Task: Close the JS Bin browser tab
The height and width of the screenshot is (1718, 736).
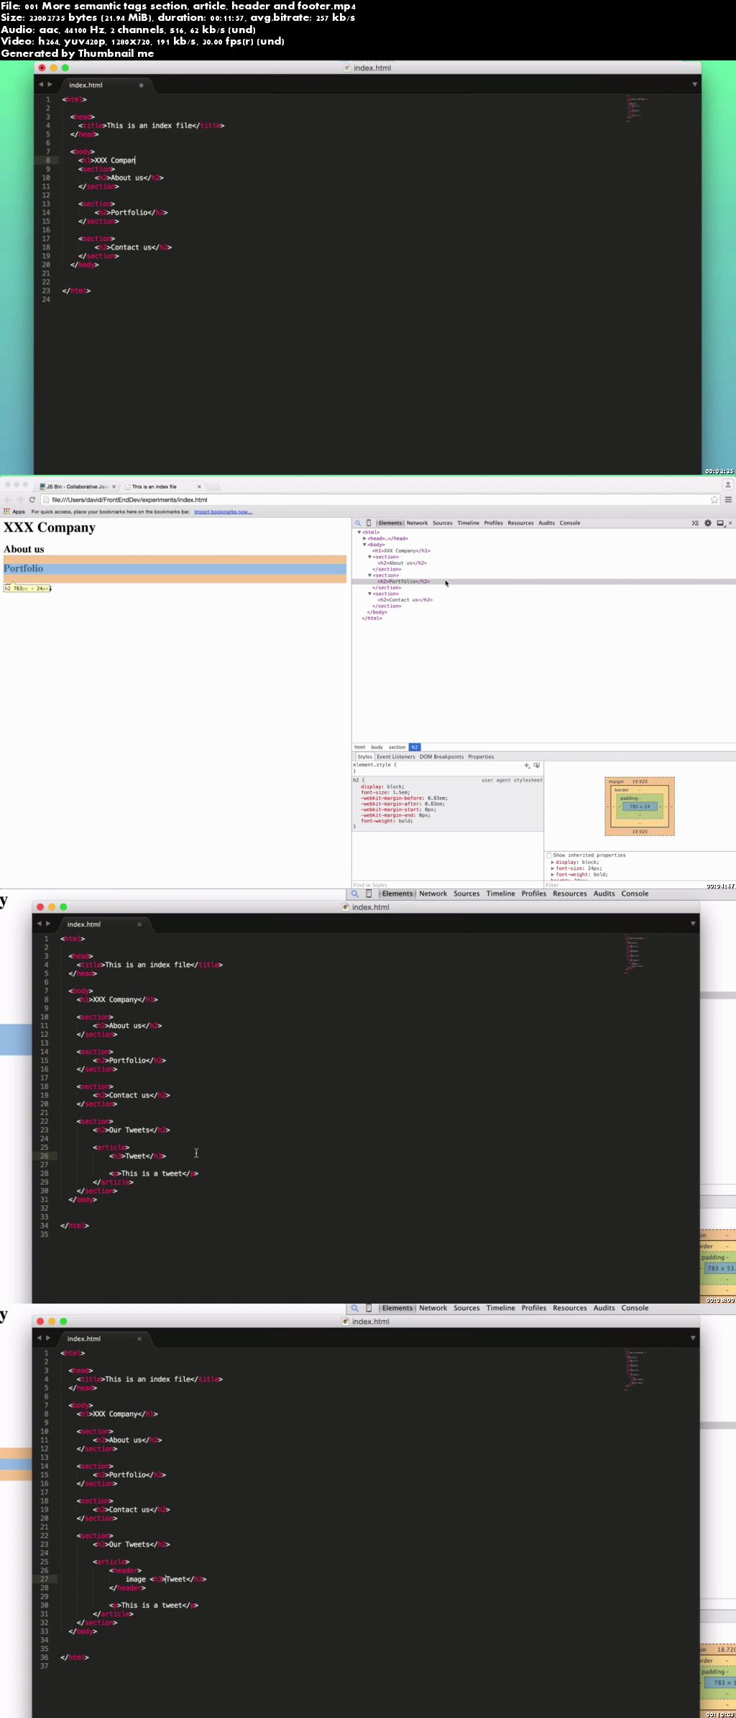Action: pyautogui.click(x=114, y=486)
